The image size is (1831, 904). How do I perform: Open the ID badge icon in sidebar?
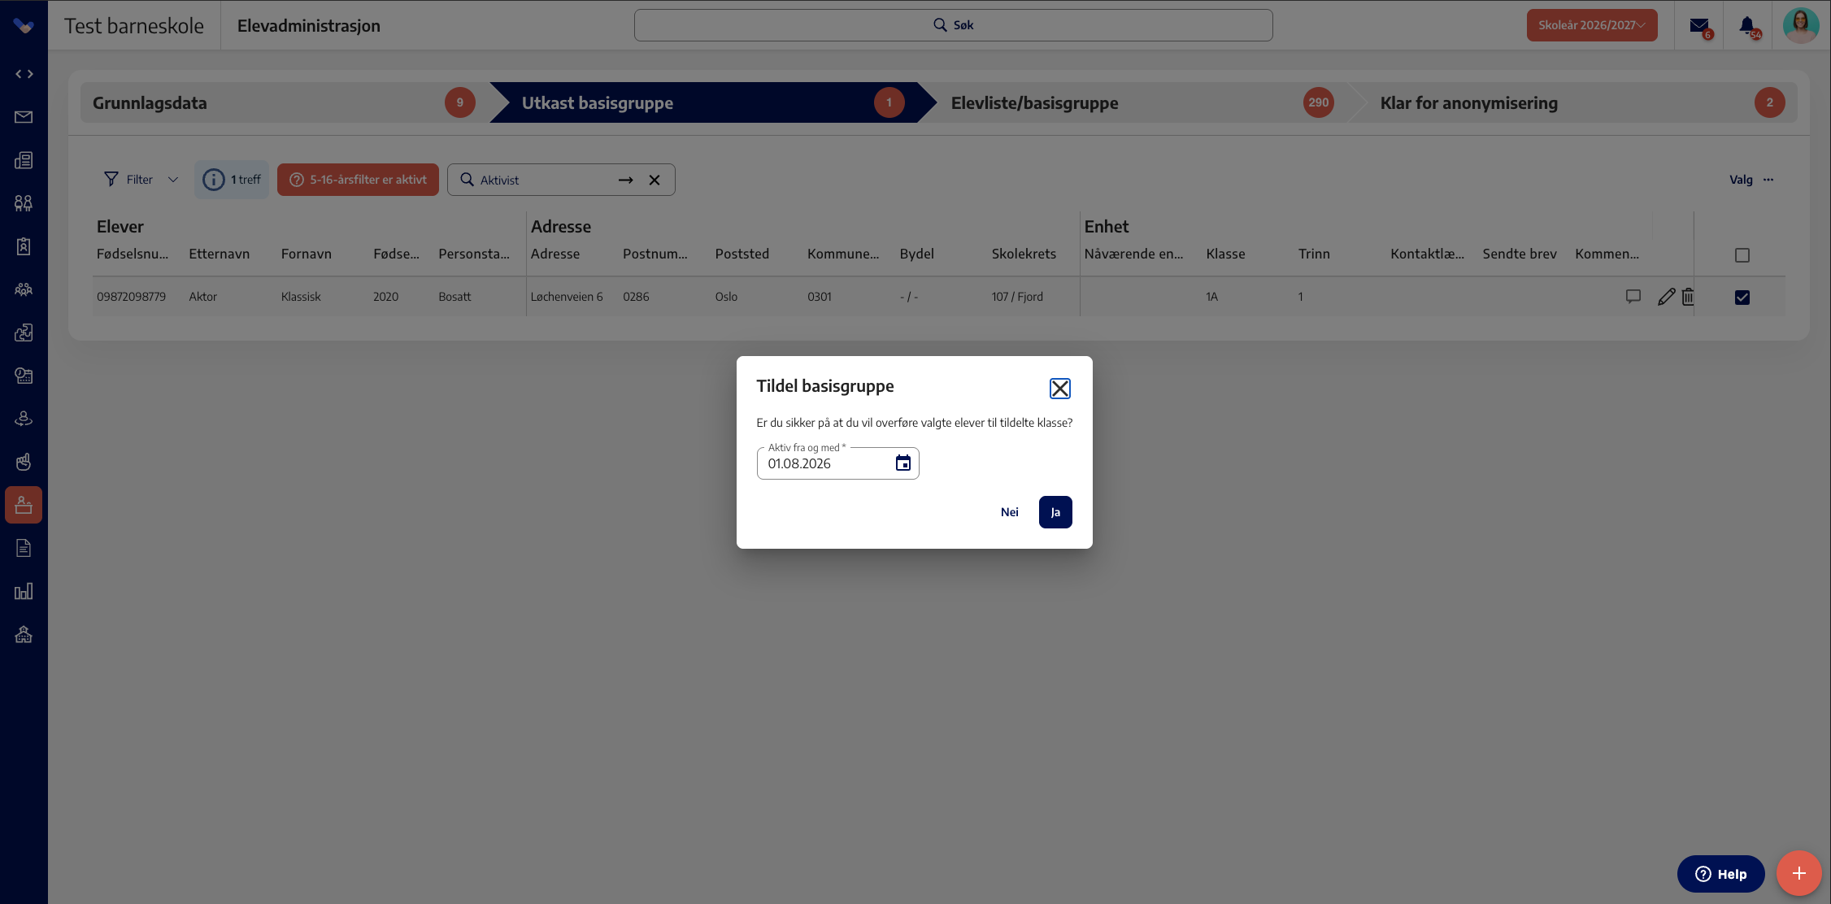coord(24,246)
